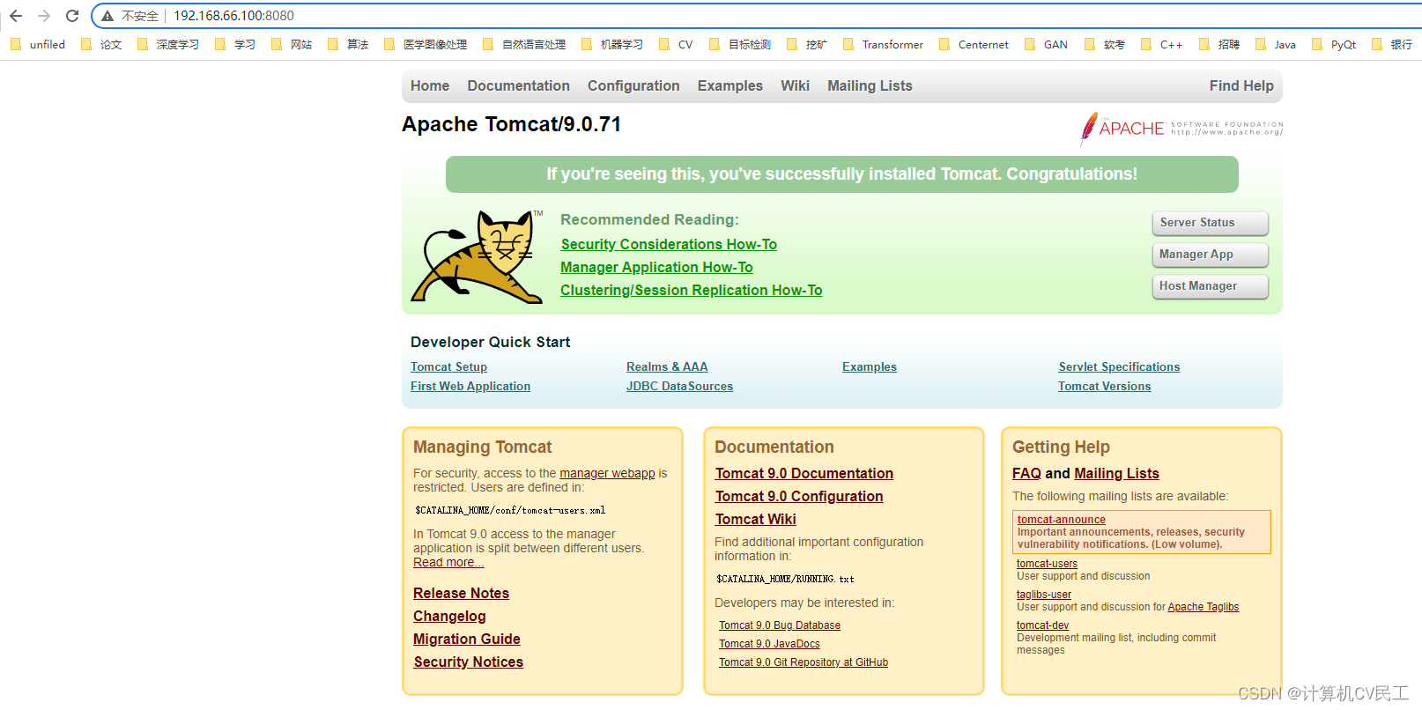
Task: Click the browser forward arrow
Action: point(44,16)
